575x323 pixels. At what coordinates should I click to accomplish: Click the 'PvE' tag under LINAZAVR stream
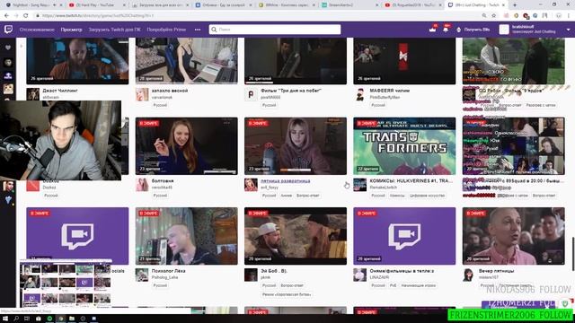(393, 285)
